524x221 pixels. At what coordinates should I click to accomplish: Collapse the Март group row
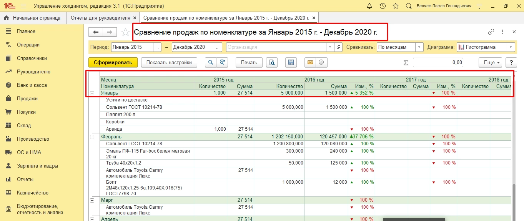(x=92, y=200)
